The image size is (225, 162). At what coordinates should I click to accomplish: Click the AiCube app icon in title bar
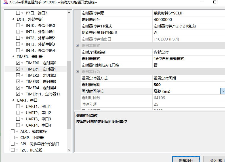click(x=5, y=2)
